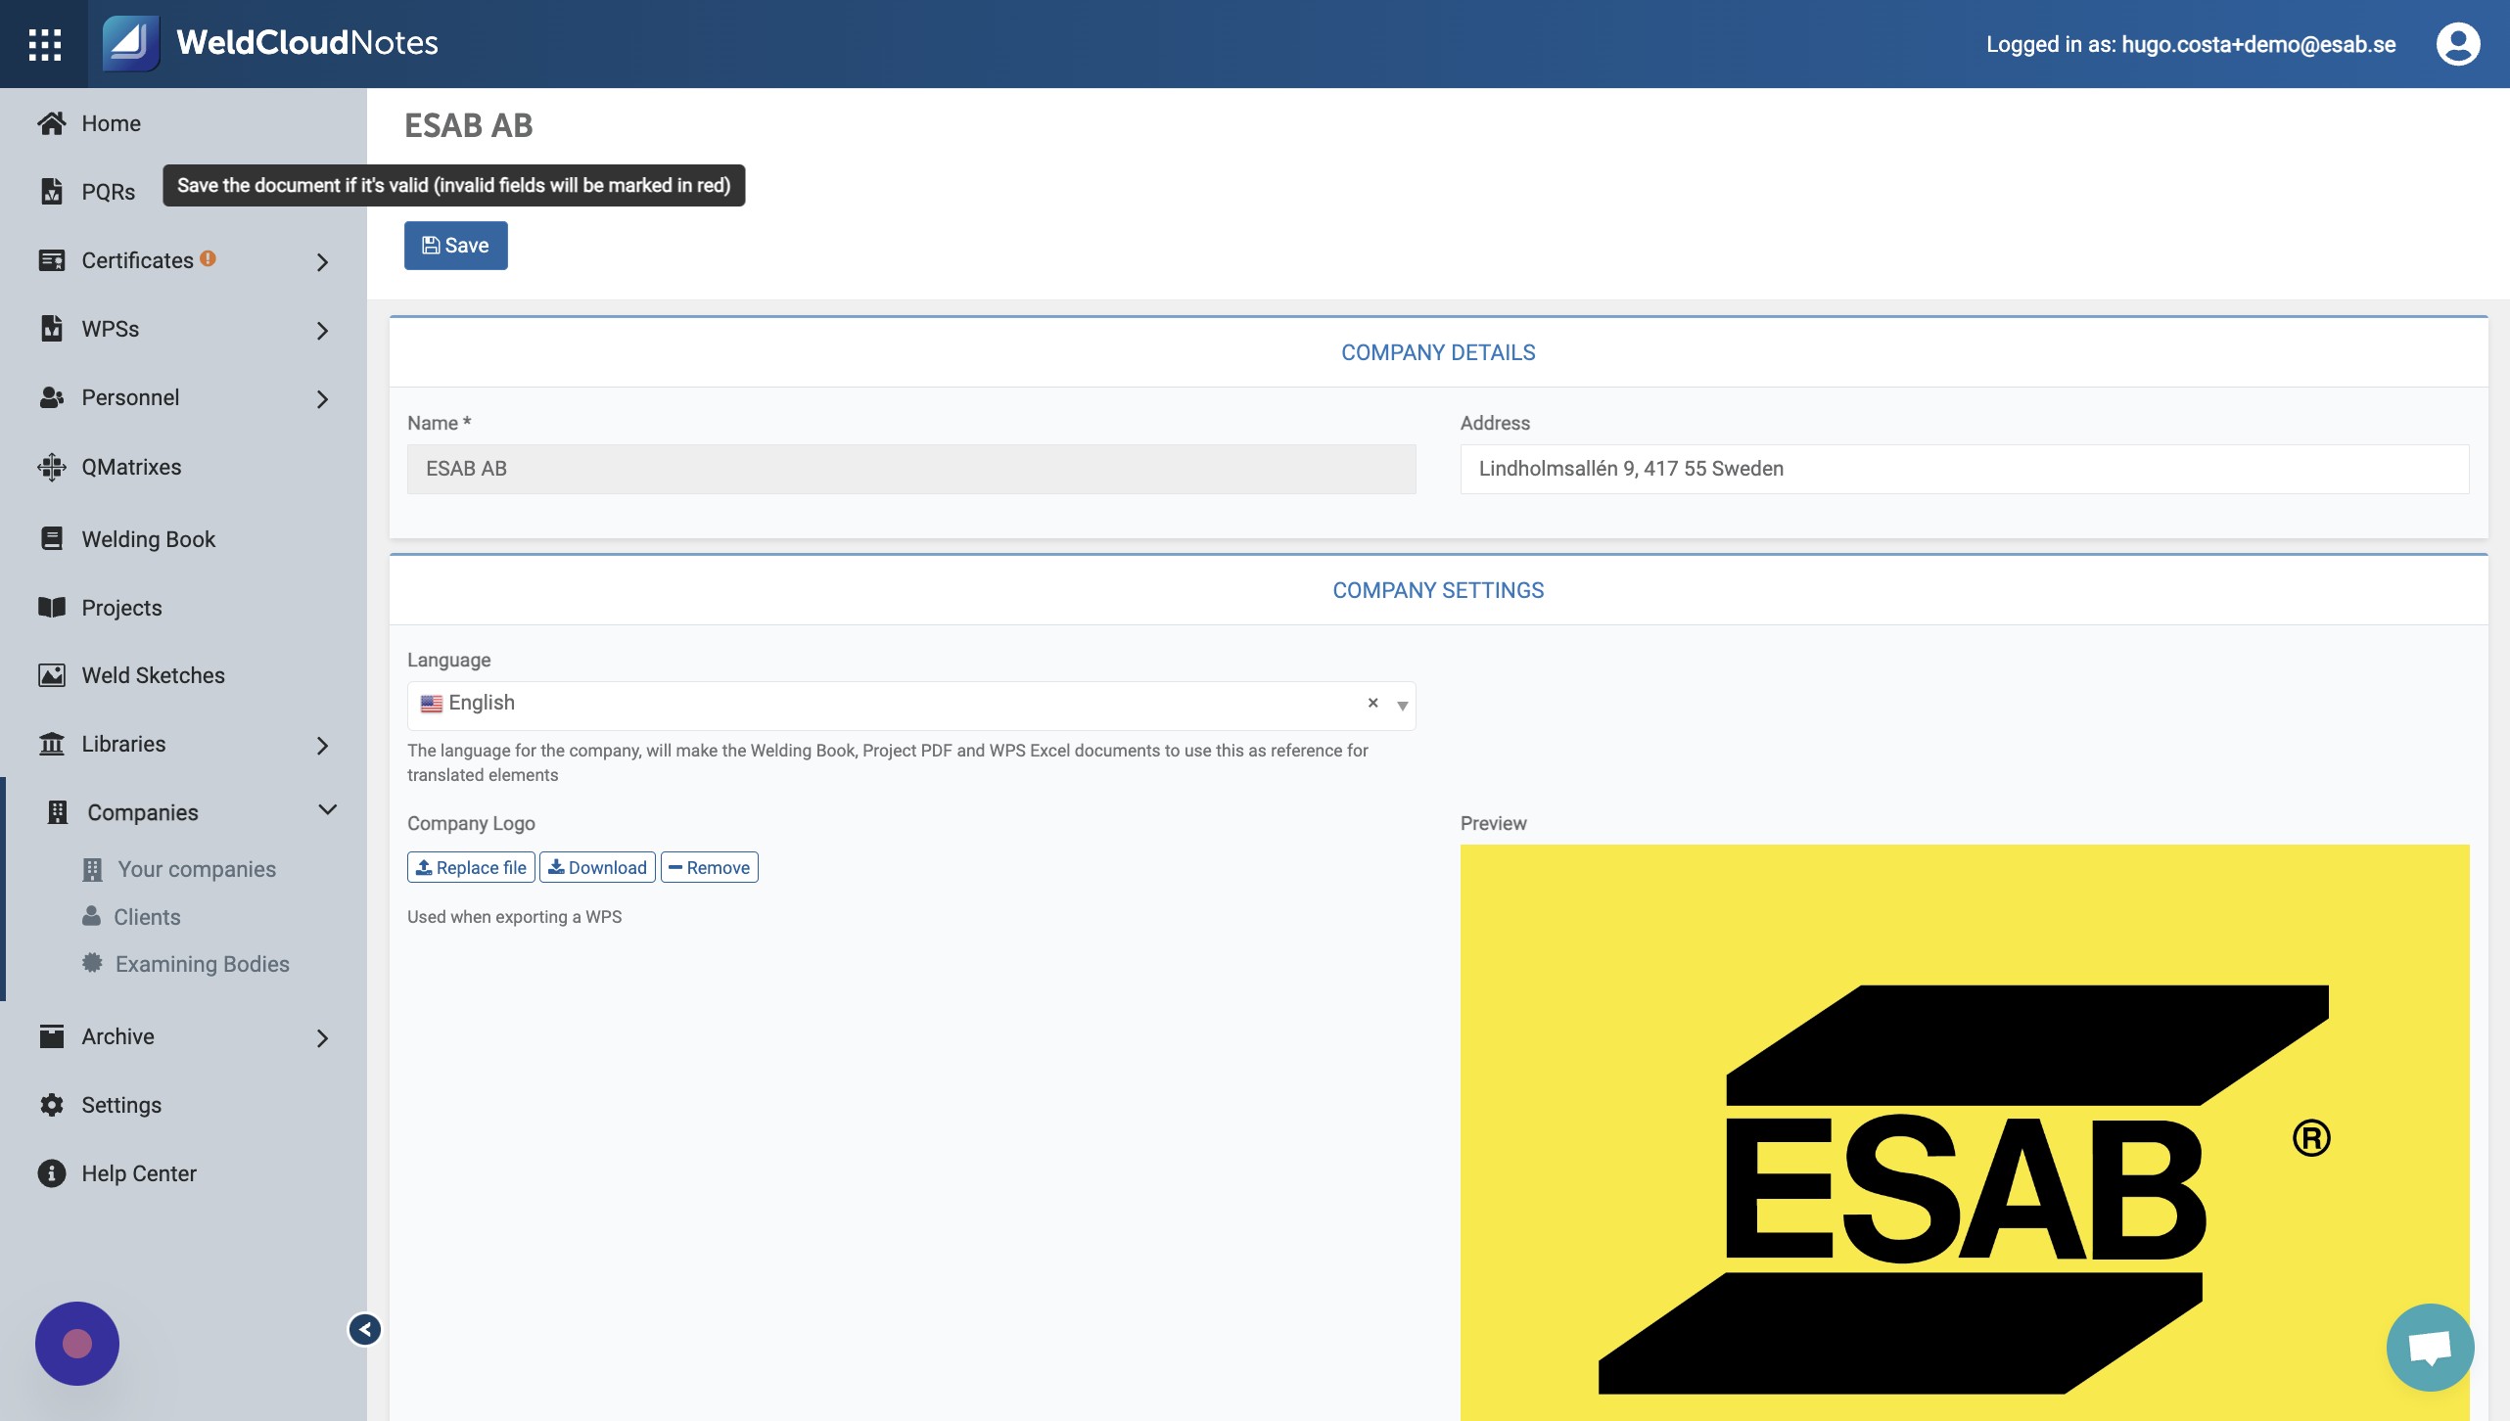The width and height of the screenshot is (2510, 1421).
Task: Open the user account avatar menu
Action: pos(2457,44)
